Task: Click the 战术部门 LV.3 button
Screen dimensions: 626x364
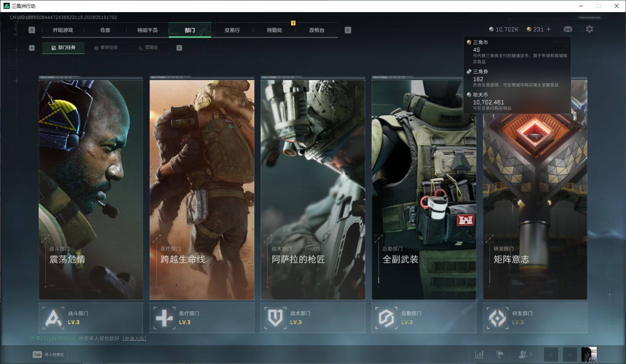Action: [x=313, y=318]
